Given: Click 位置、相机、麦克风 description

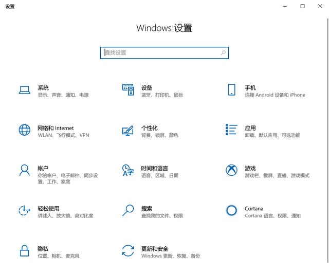Looking at the screenshot, I should [59, 256].
